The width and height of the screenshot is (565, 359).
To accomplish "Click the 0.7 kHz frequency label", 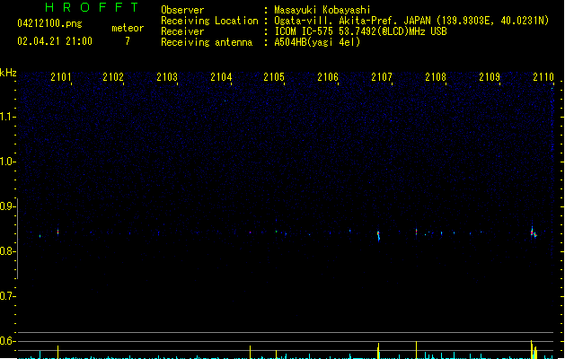I will click(7, 296).
